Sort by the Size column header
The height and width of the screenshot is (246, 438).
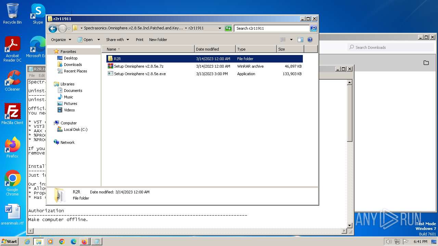290,49
